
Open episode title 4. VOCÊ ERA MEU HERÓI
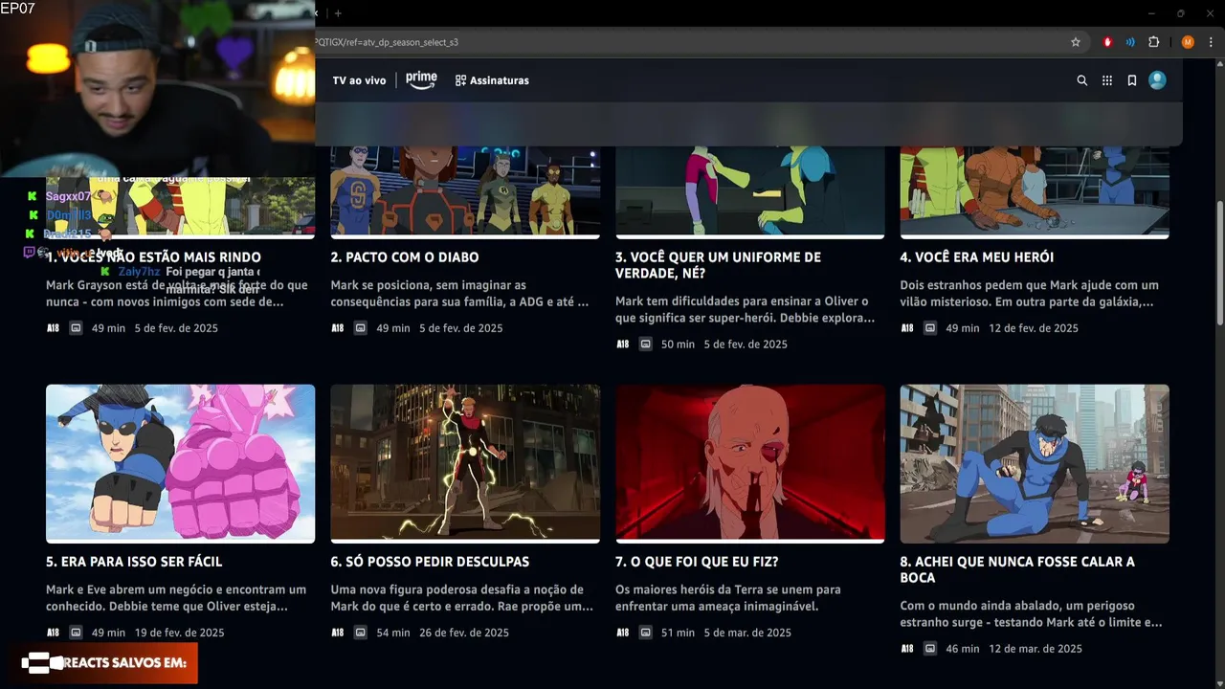click(977, 257)
